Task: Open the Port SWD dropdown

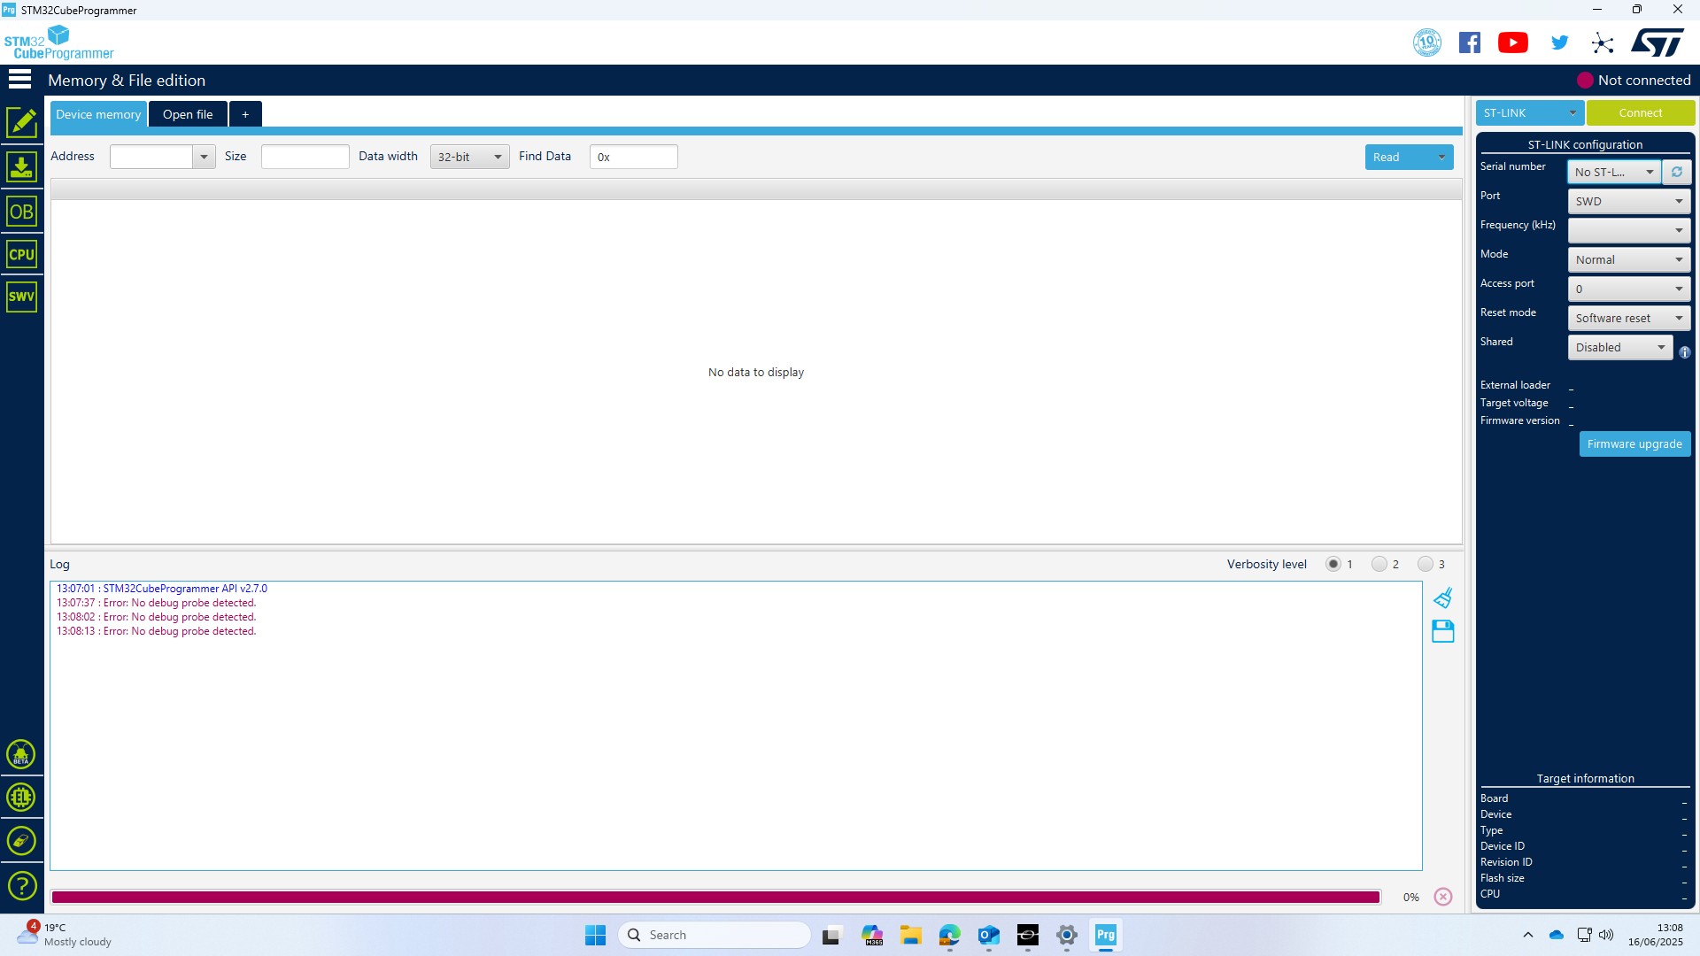Action: point(1629,201)
